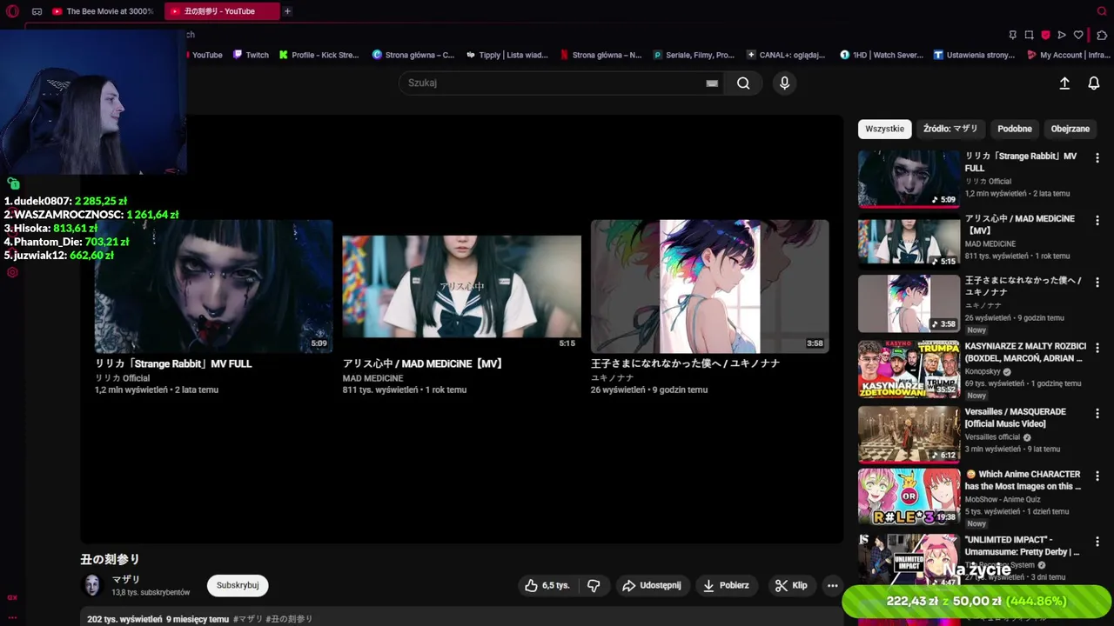This screenshot has height=626, width=1114.
Task: Open KASYNIARZE Z MALTY ROZBICI video title
Action: pos(1025,352)
